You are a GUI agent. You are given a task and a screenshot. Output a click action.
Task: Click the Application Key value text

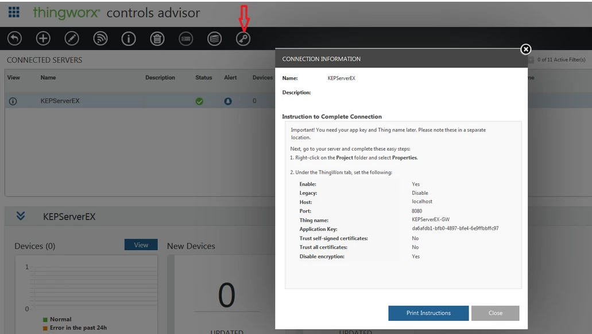click(455, 228)
